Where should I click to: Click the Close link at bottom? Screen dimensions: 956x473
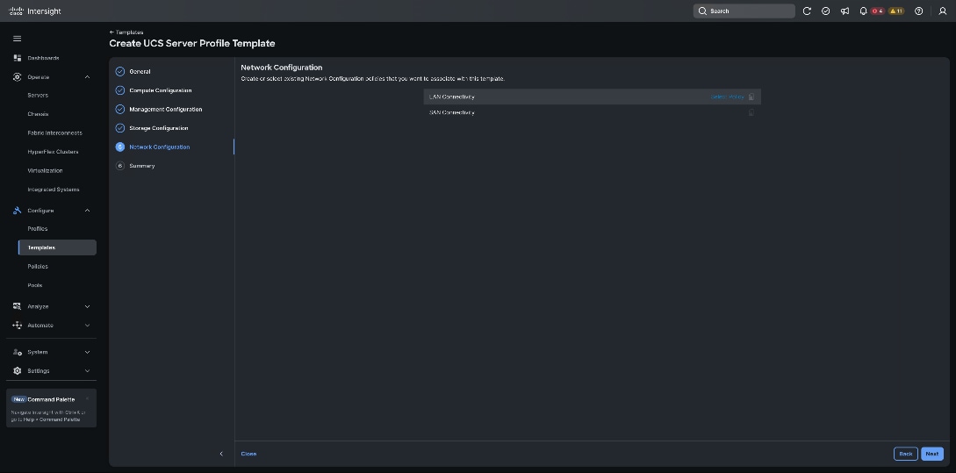tap(248, 454)
